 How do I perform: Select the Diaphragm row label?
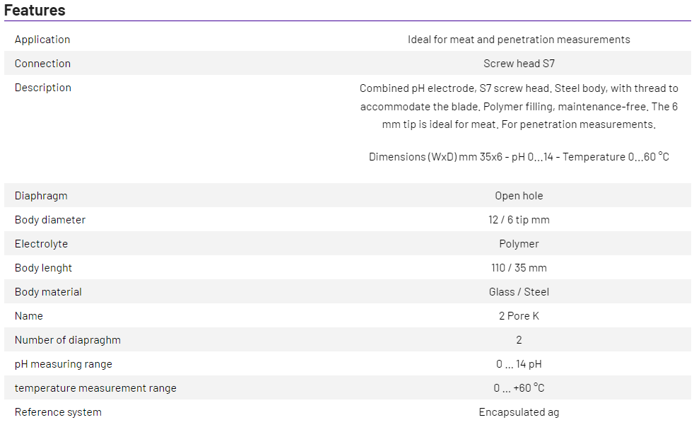[x=41, y=196]
